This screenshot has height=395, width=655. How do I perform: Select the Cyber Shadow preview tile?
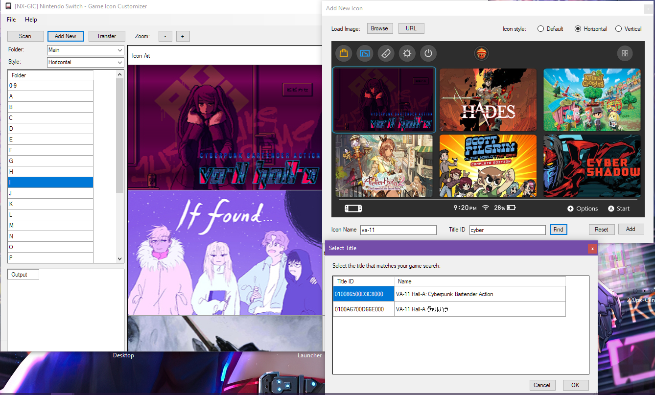pos(592,166)
